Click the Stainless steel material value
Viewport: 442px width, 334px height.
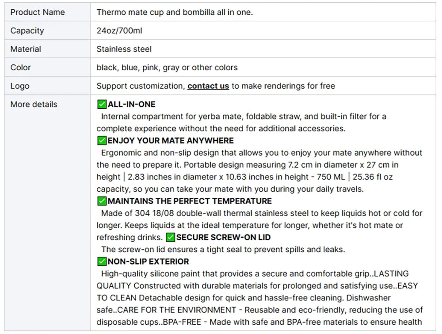pos(124,49)
